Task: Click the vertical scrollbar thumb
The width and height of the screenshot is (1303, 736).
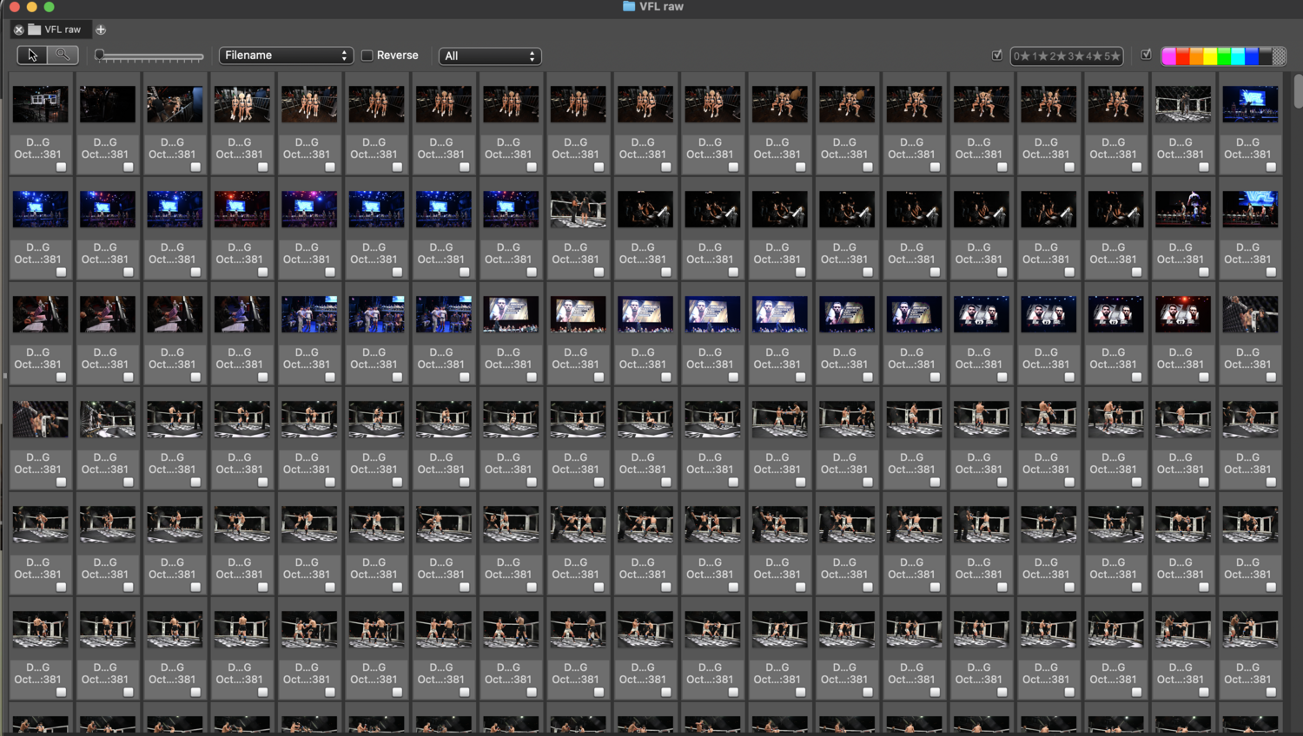Action: (1298, 91)
